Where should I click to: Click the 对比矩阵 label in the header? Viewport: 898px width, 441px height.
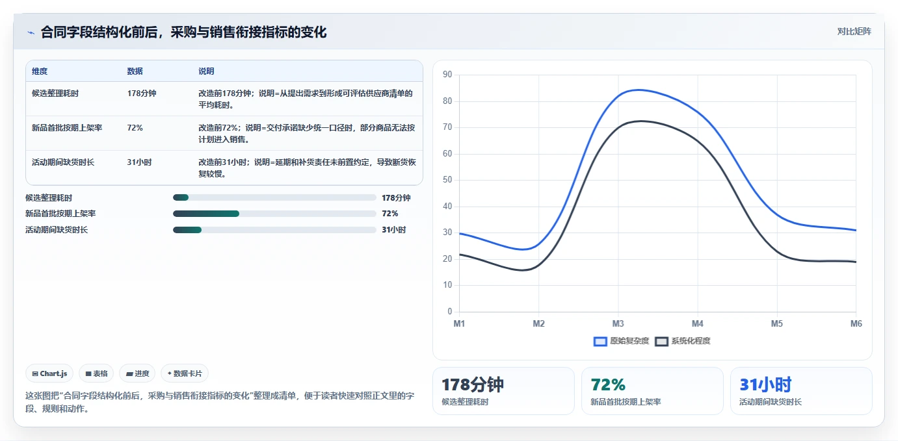854,31
